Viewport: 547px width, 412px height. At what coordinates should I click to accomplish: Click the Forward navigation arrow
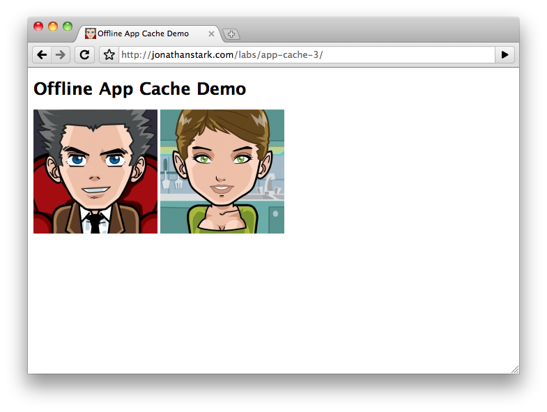pos(61,54)
